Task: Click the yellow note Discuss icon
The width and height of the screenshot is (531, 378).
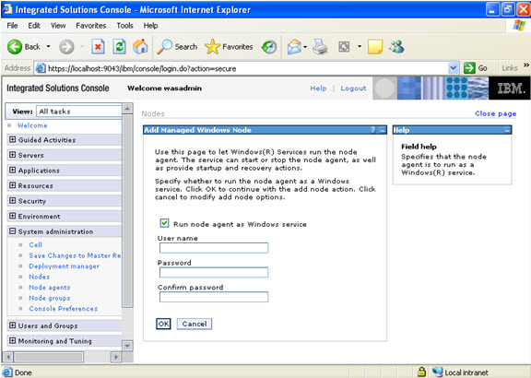Action: pos(375,47)
